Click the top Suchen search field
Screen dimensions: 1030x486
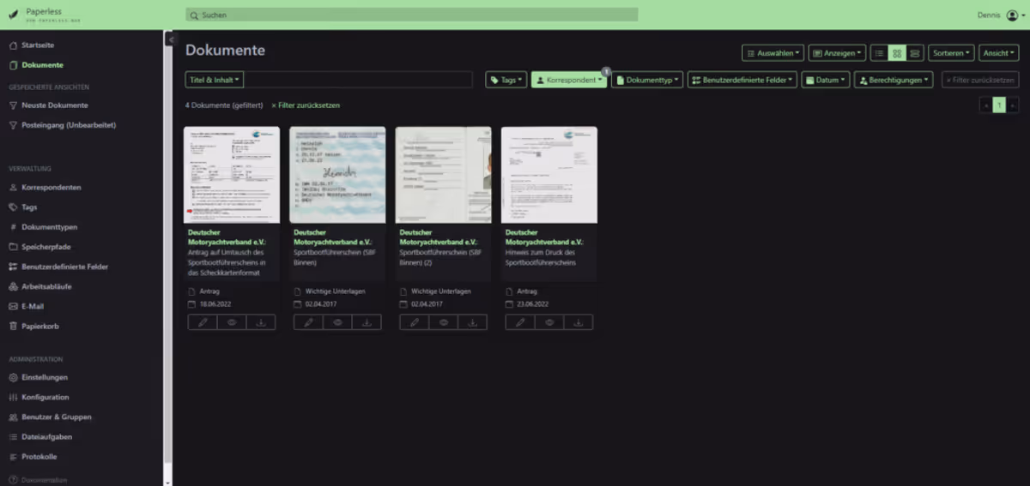tap(412, 15)
